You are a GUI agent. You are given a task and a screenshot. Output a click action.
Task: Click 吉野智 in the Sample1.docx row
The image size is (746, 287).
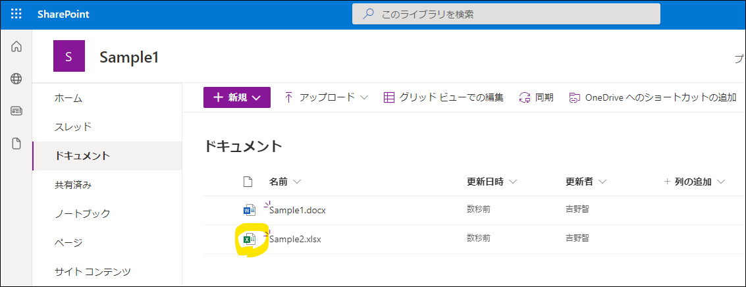point(577,209)
